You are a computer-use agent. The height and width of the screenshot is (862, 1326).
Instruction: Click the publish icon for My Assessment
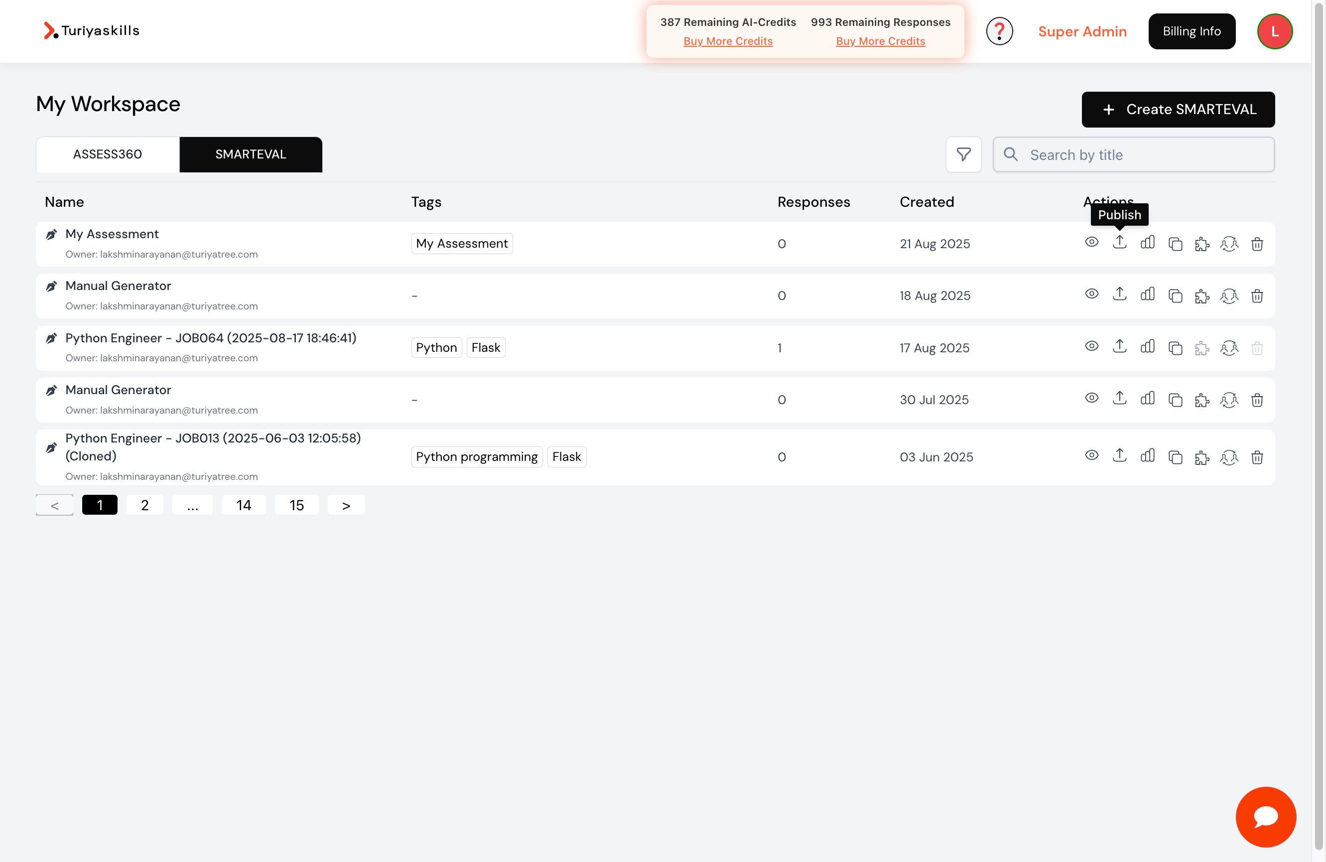point(1119,242)
